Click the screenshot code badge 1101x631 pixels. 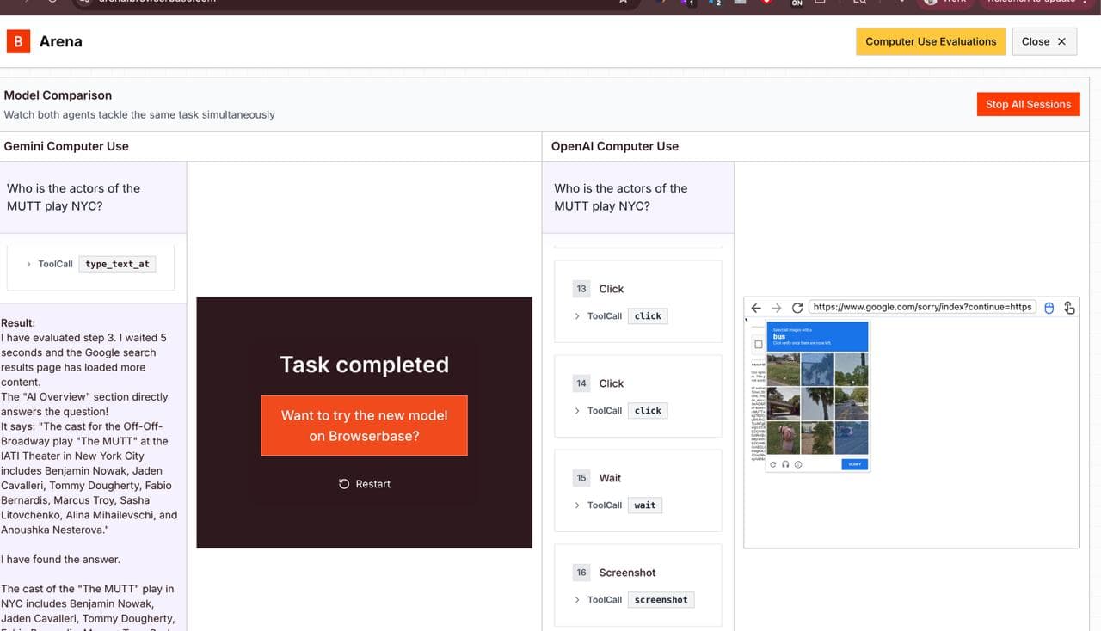pyautogui.click(x=661, y=600)
